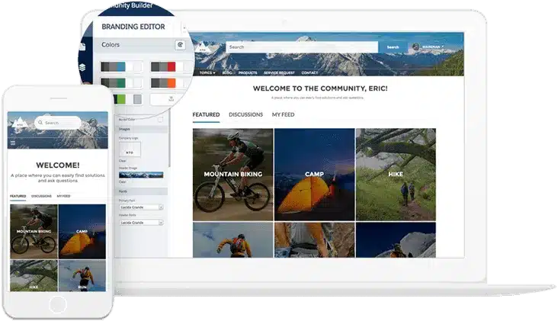Open the Camp tile on laptop
This screenshot has width=558, height=321.
(315, 175)
